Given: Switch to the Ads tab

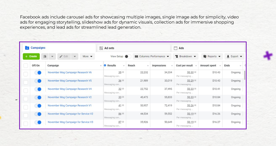Looking at the screenshot, I should (181, 48).
